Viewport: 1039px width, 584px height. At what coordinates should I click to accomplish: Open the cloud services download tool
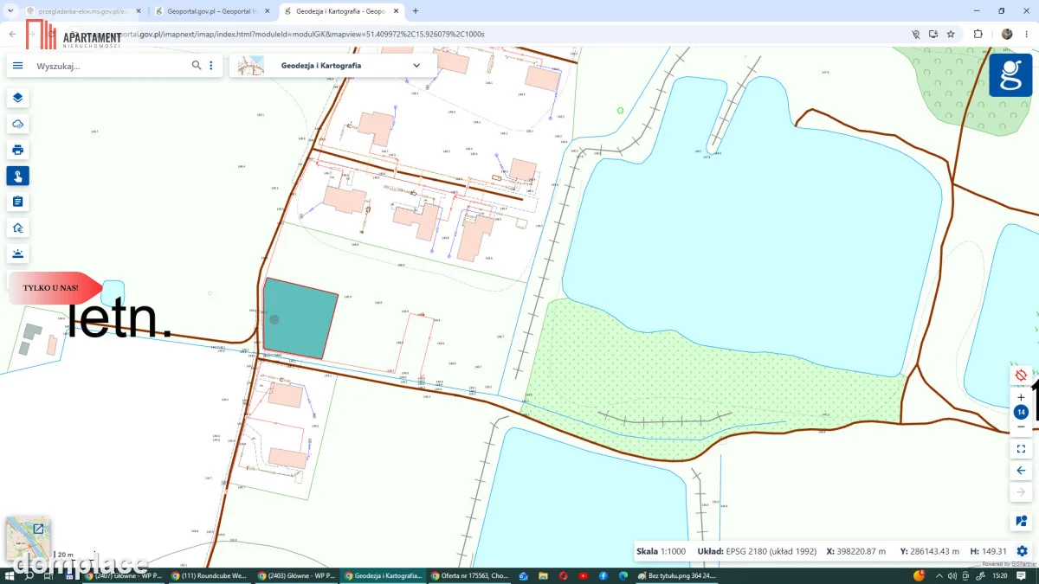(17, 124)
